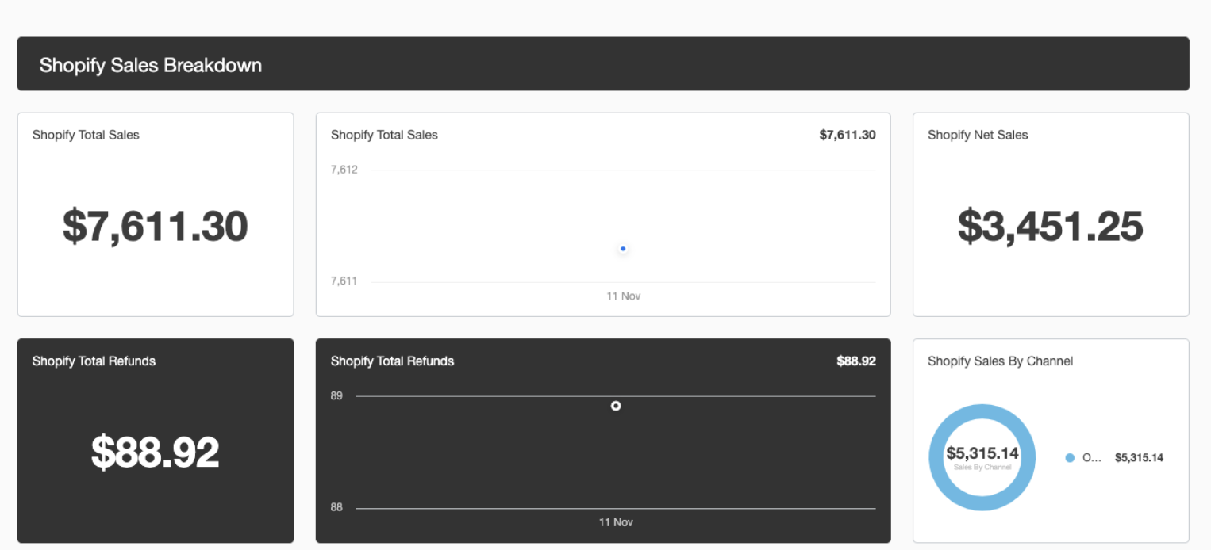Image resolution: width=1211 pixels, height=550 pixels.
Task: Click the Shopify Total Refunds chart title
Action: (392, 361)
